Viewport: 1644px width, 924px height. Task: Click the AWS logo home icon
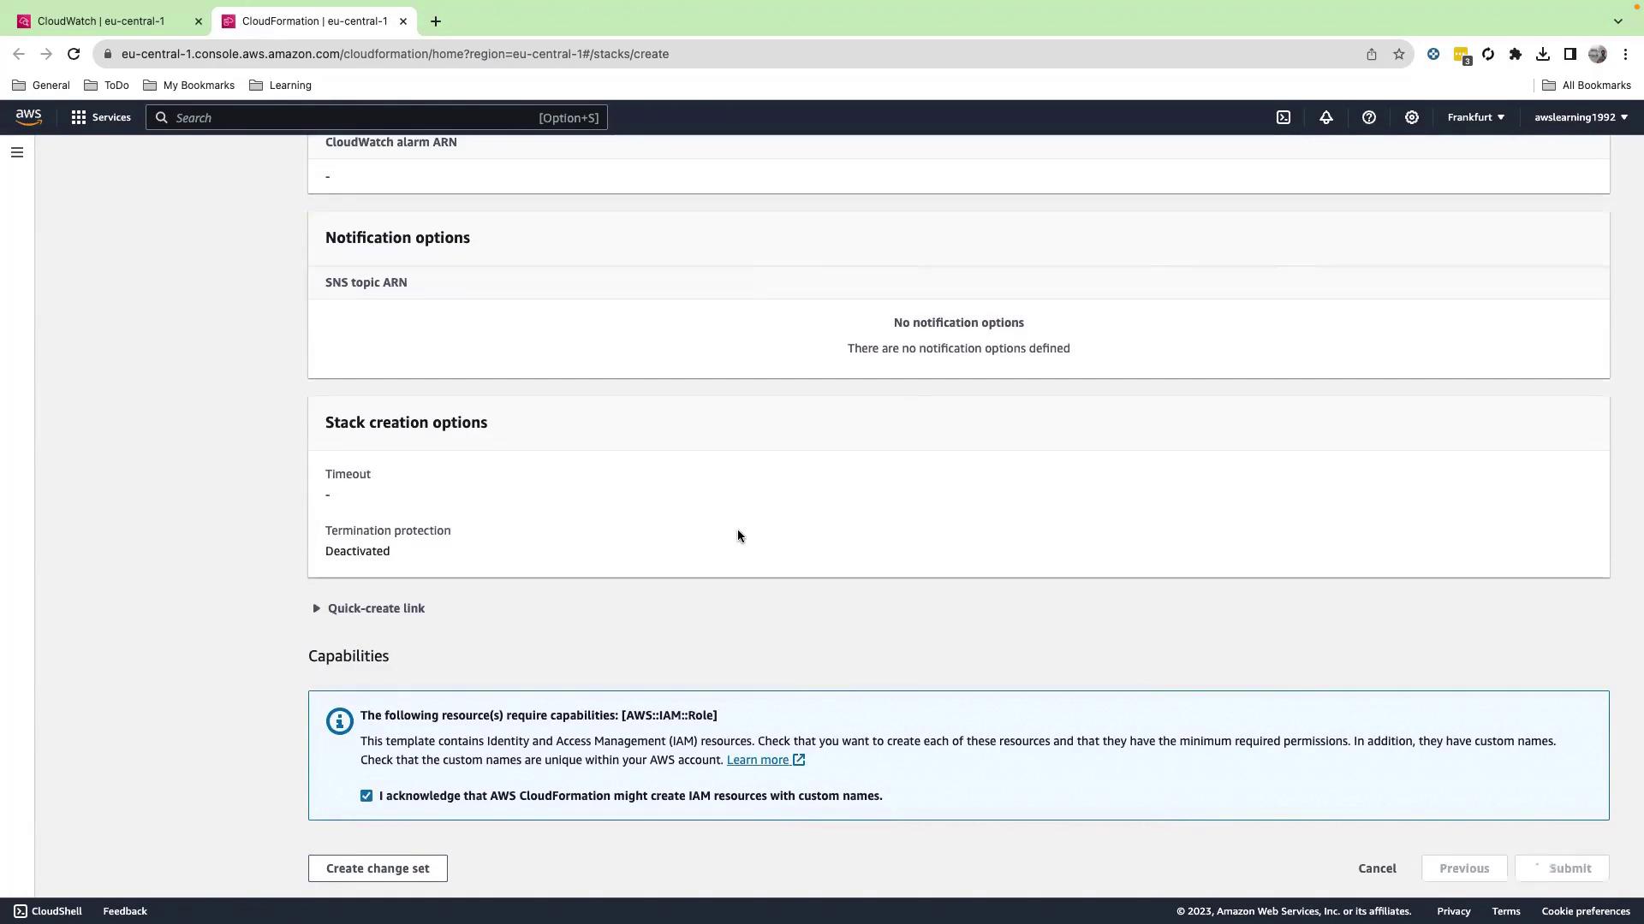(x=28, y=117)
